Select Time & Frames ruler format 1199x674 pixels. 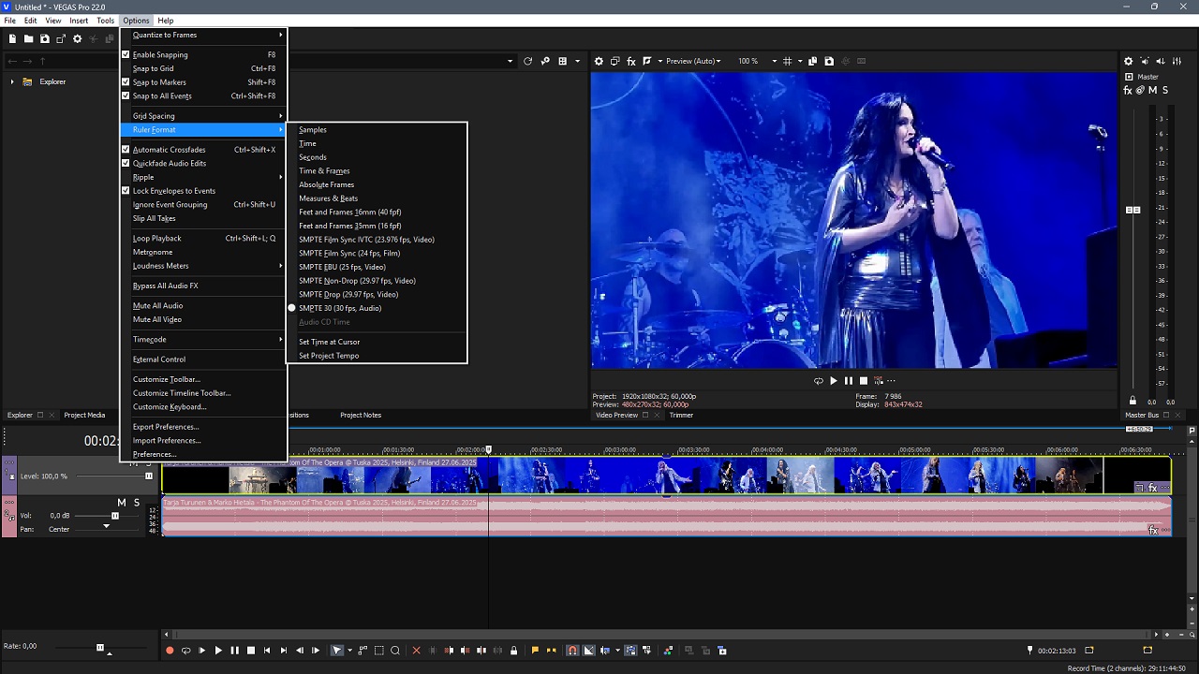(x=324, y=171)
